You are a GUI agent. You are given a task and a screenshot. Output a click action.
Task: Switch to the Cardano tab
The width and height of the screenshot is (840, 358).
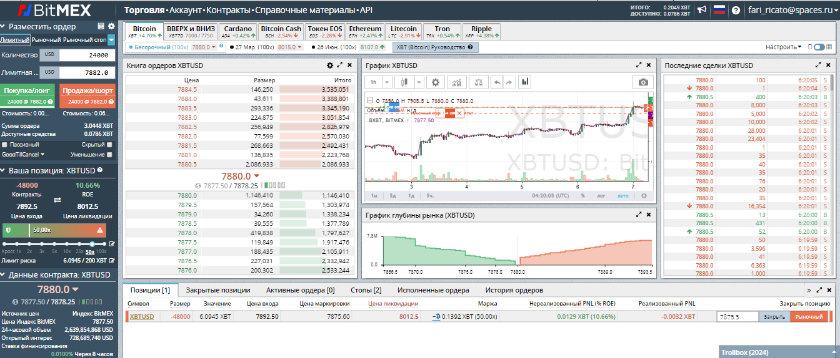[x=238, y=32]
